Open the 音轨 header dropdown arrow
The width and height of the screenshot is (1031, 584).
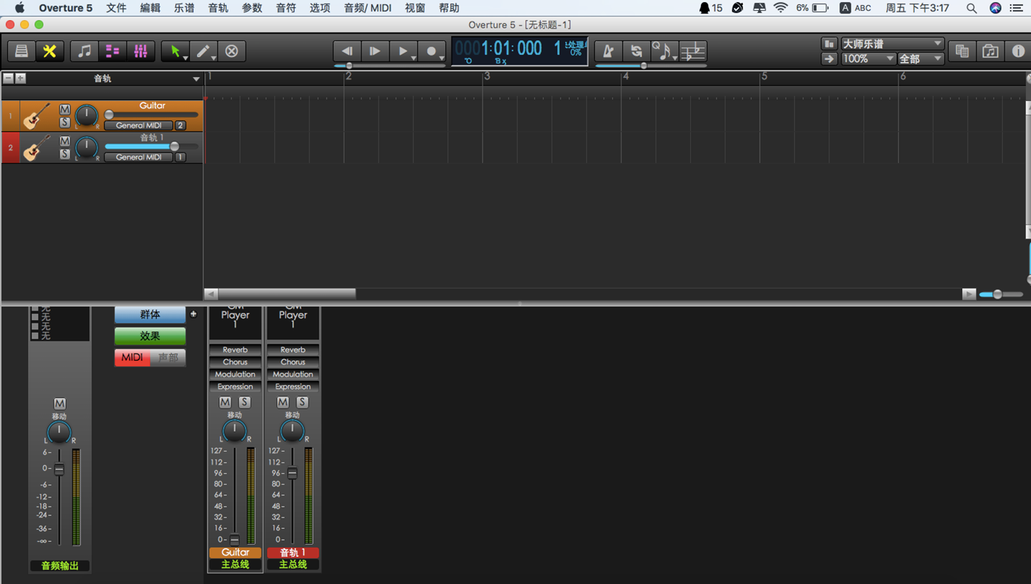pyautogui.click(x=195, y=79)
